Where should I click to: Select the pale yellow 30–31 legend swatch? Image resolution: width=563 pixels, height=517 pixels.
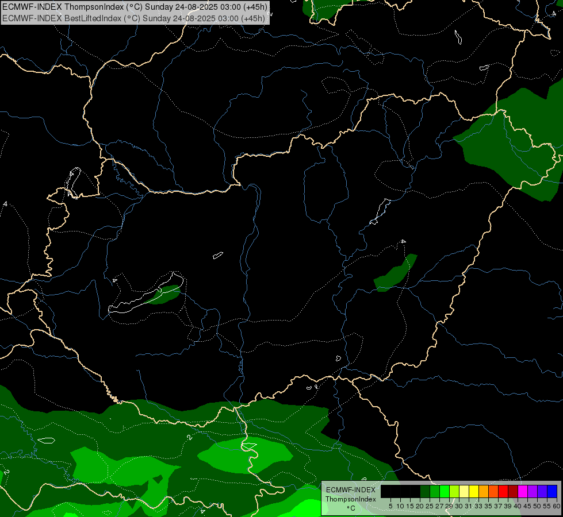click(x=464, y=491)
